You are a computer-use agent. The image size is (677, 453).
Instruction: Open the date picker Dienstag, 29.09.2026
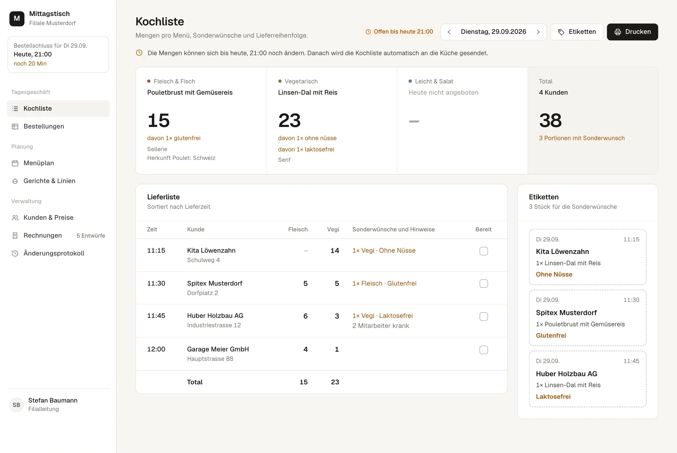coord(493,32)
